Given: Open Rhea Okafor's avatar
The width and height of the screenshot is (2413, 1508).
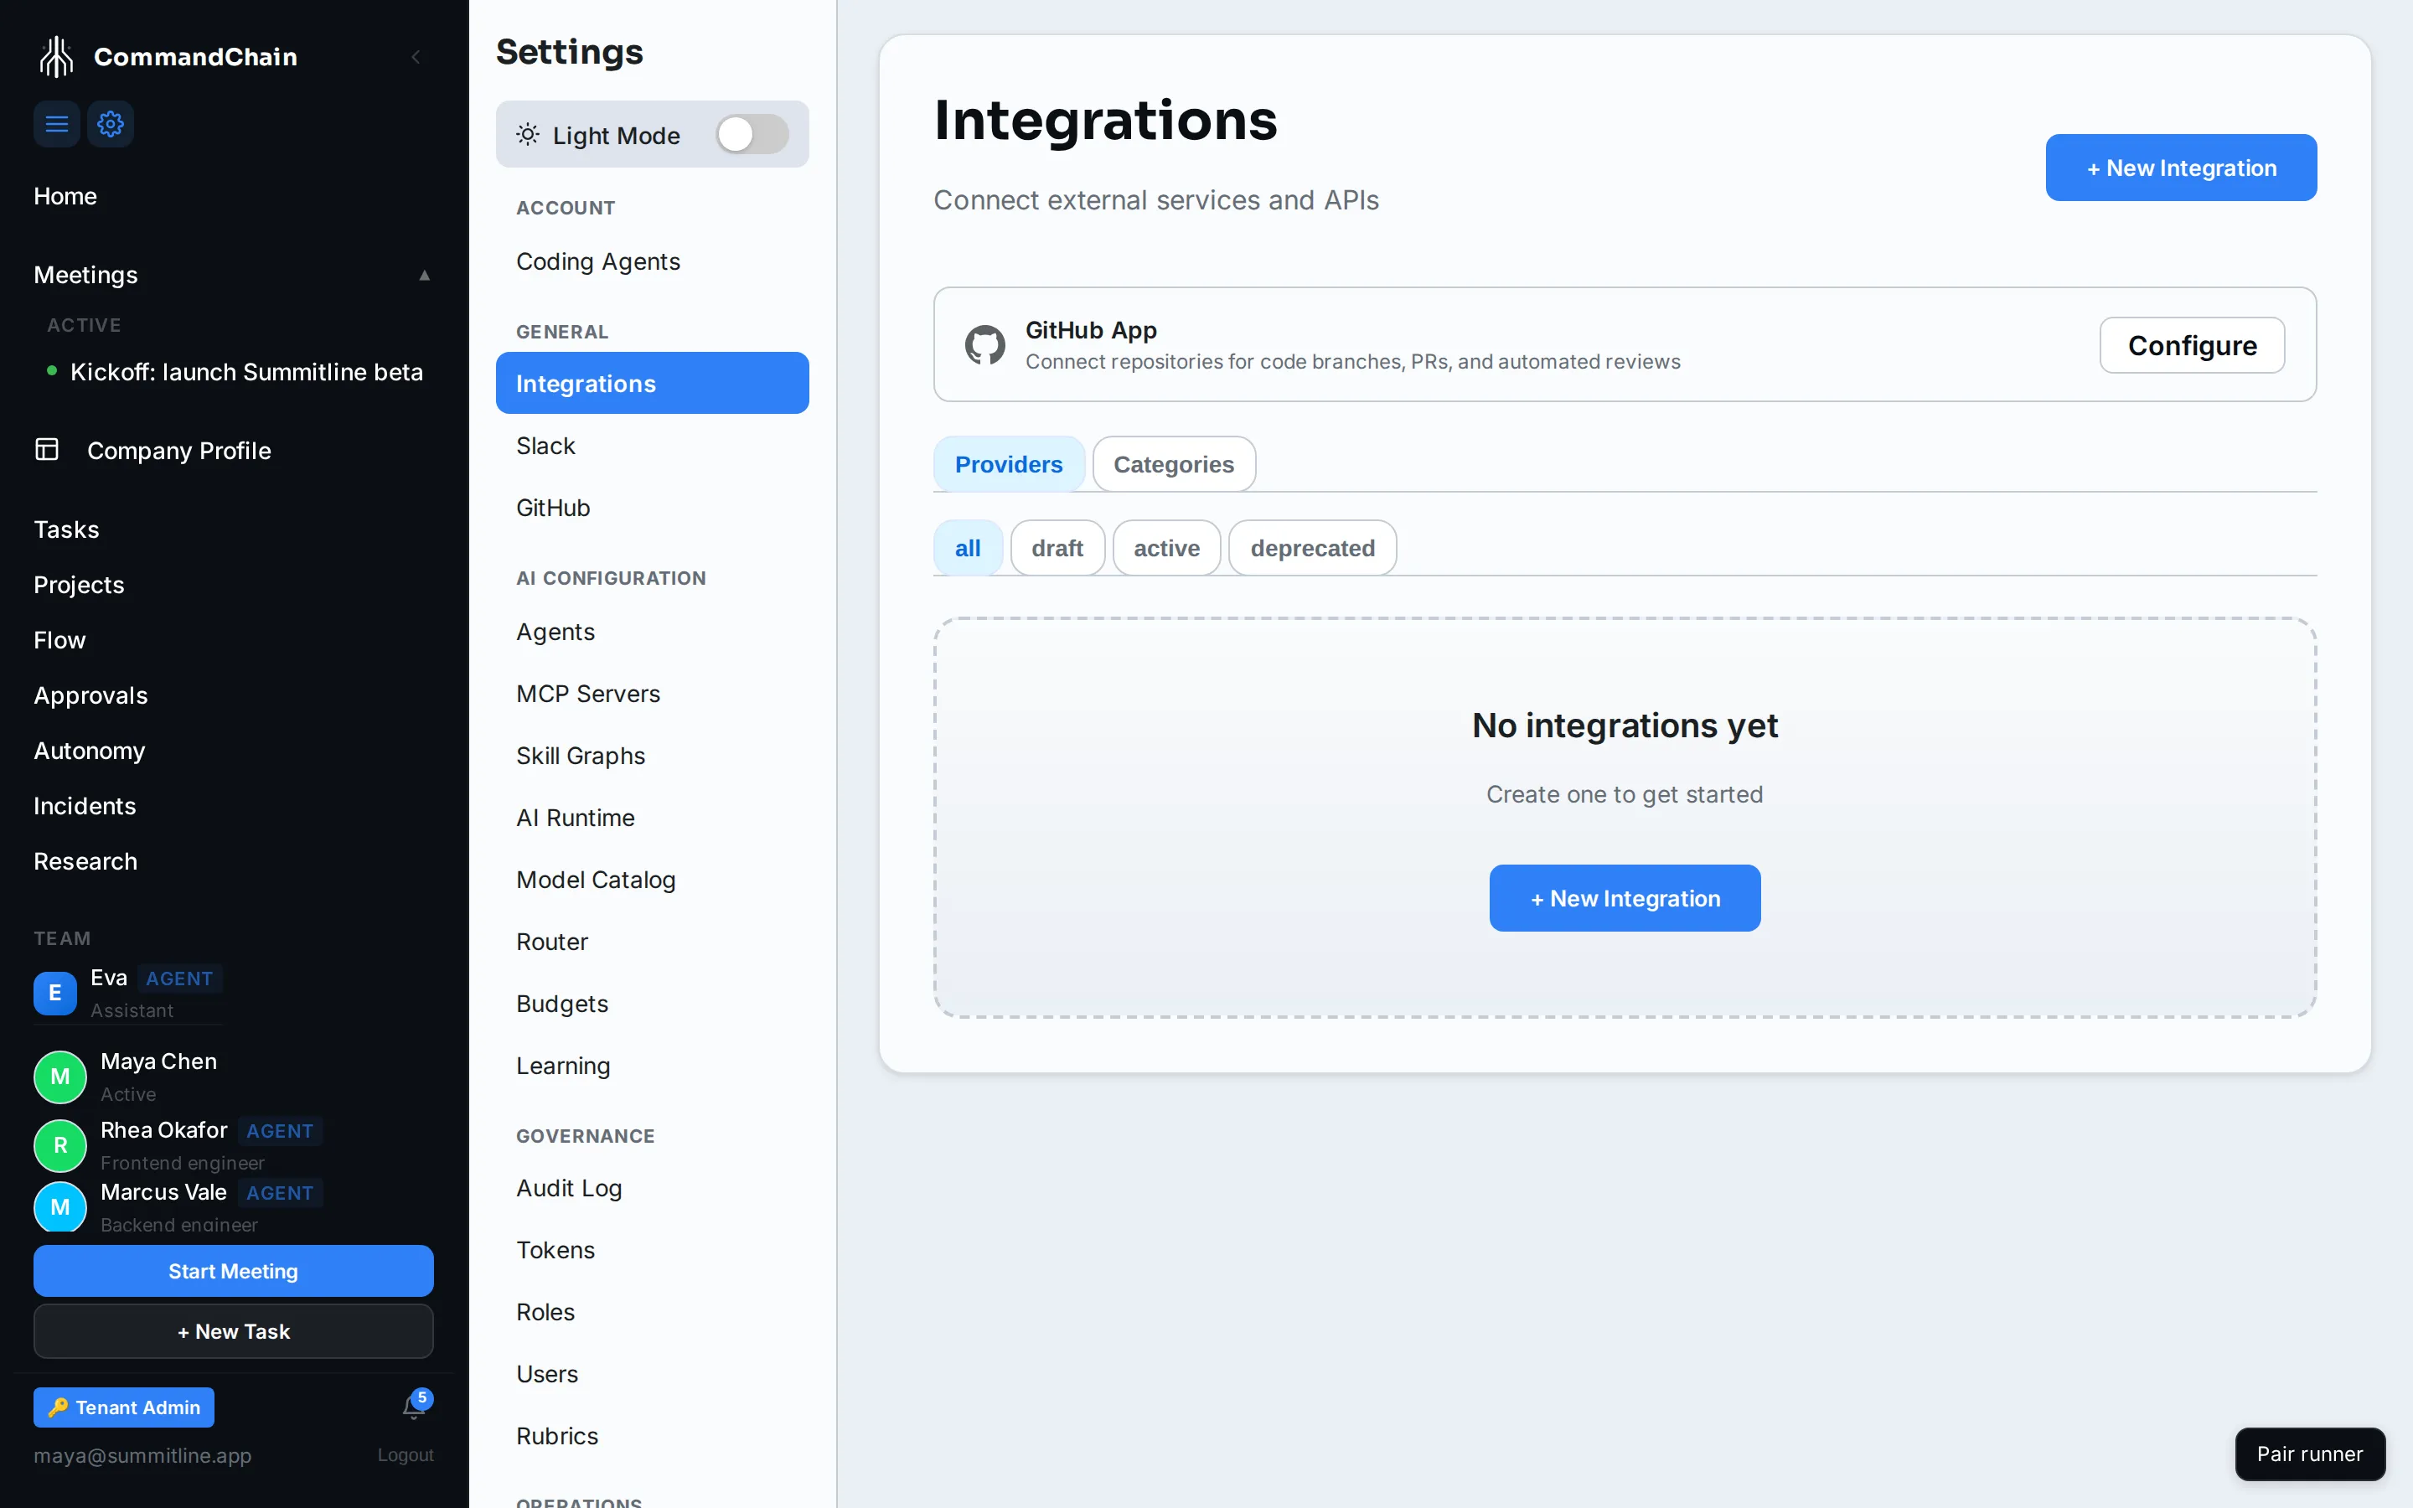Looking at the screenshot, I should tap(59, 1145).
